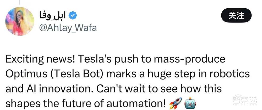Open the user's profile avatar
262x110 pixels.
pos(20,21)
